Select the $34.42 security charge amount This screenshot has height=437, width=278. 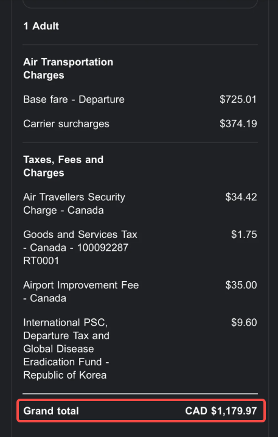click(242, 197)
